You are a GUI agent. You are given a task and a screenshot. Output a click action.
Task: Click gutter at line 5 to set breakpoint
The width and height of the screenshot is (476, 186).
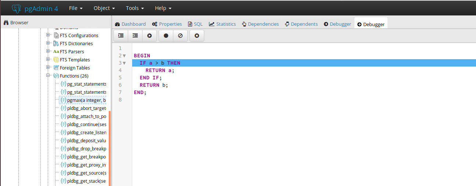coord(120,78)
